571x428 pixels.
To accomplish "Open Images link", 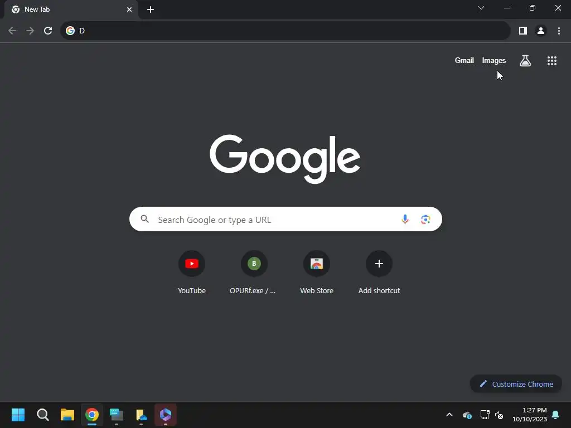I will [494, 60].
